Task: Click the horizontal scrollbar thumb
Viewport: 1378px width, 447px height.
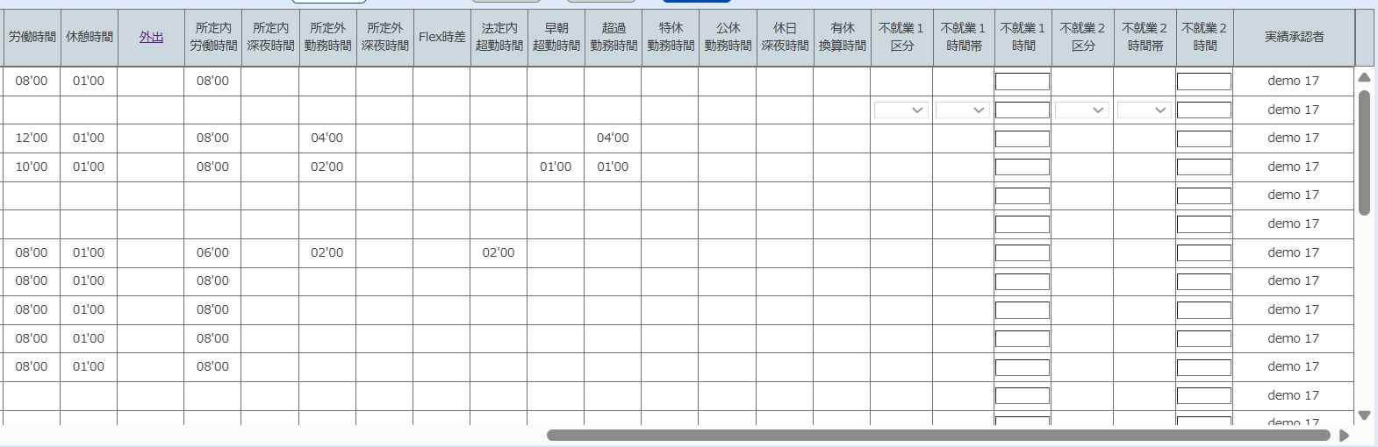Action: pyautogui.click(x=937, y=436)
